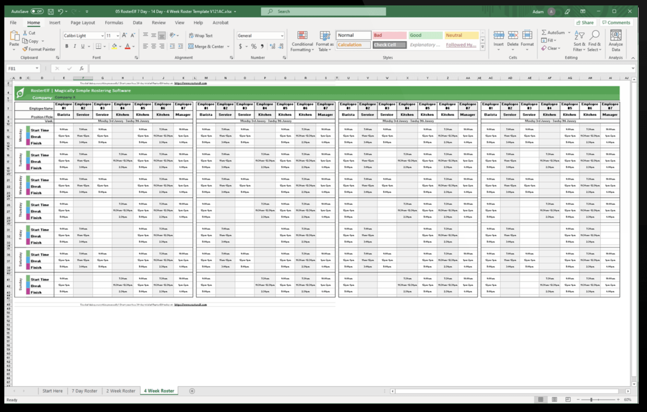Screen dimensions: 647x412
Task: Toggle bold formatting
Action: click(66, 46)
